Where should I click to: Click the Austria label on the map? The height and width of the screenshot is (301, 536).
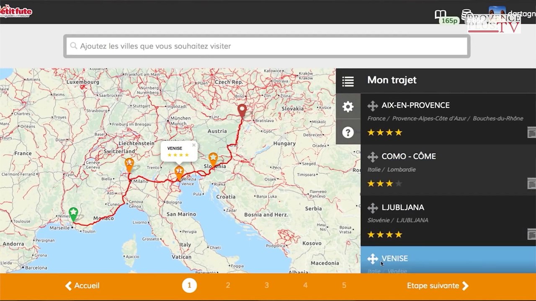point(217,131)
